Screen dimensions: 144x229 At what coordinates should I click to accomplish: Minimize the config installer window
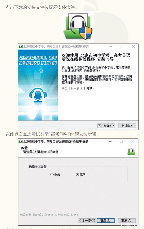coord(110,141)
